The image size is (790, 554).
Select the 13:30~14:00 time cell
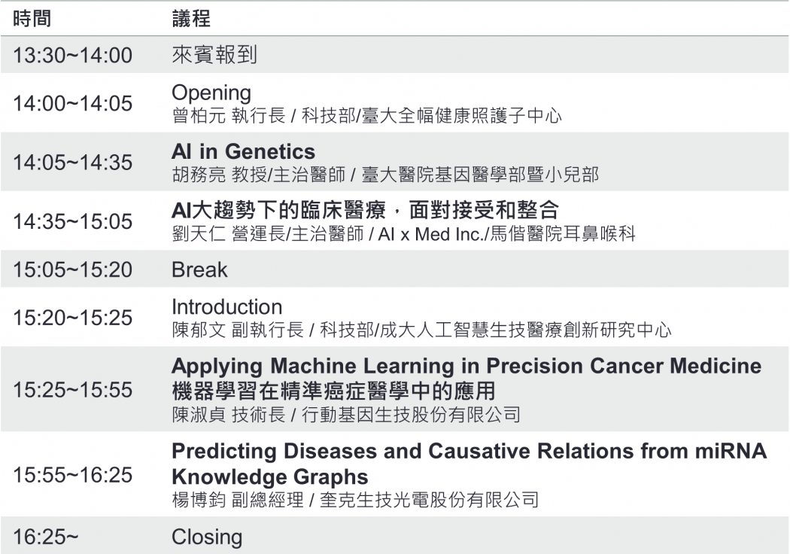tap(72, 55)
